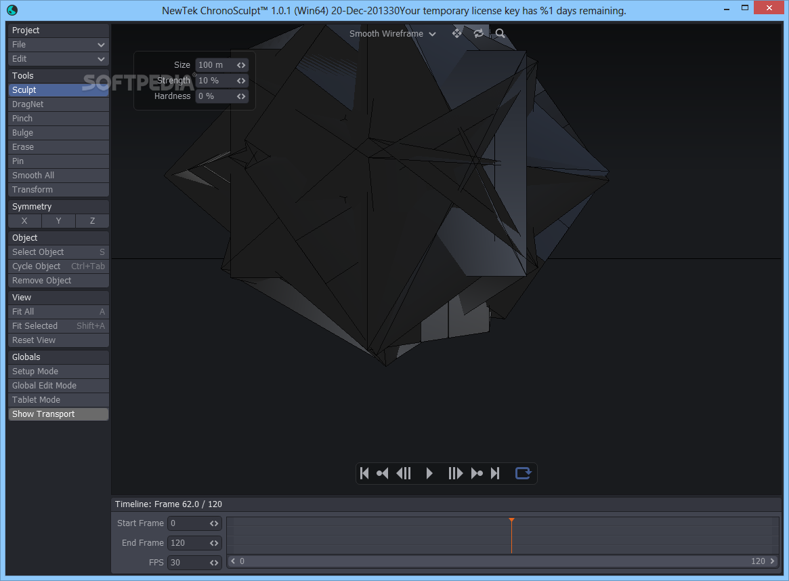The width and height of the screenshot is (789, 581).
Task: Close the ChronoSculpt window
Action: (x=769, y=7)
